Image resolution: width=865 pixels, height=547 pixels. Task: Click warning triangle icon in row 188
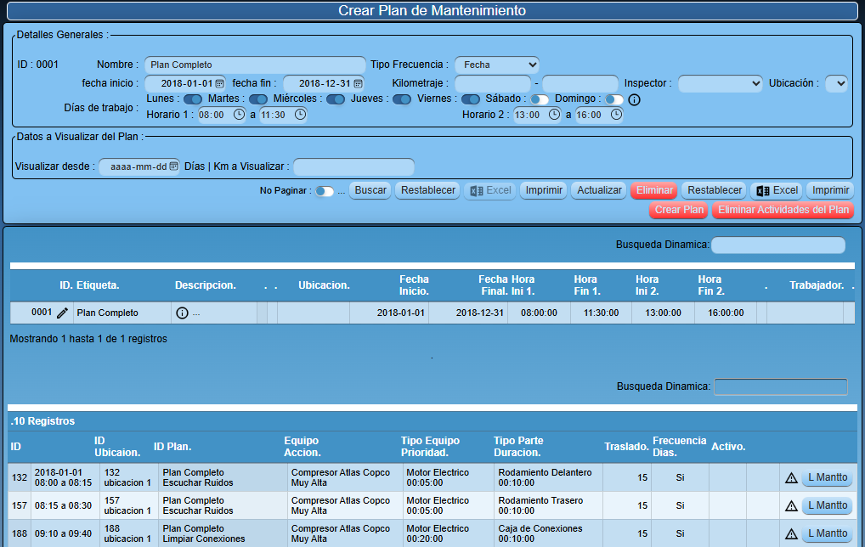pyautogui.click(x=792, y=533)
